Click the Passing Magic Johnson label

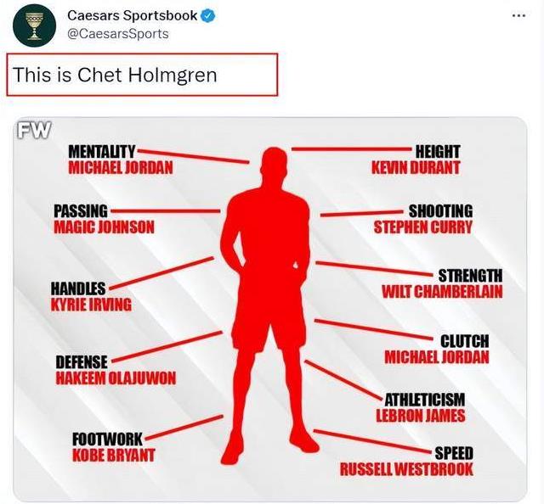[x=104, y=219]
